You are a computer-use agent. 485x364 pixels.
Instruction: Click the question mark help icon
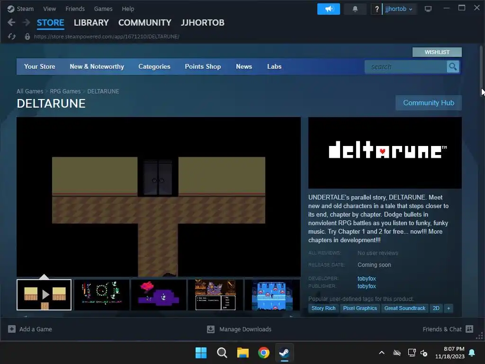click(377, 9)
